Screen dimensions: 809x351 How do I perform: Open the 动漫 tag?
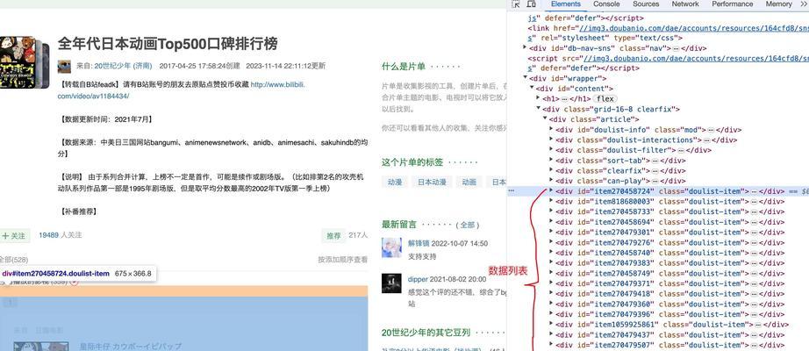395,183
